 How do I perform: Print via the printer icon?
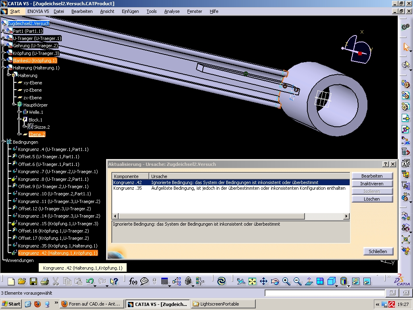coord(45,281)
